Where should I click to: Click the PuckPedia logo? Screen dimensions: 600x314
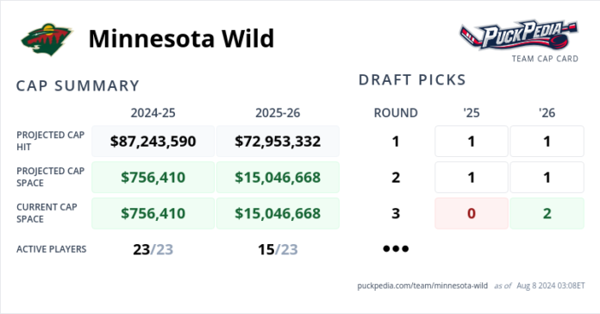pos(519,35)
